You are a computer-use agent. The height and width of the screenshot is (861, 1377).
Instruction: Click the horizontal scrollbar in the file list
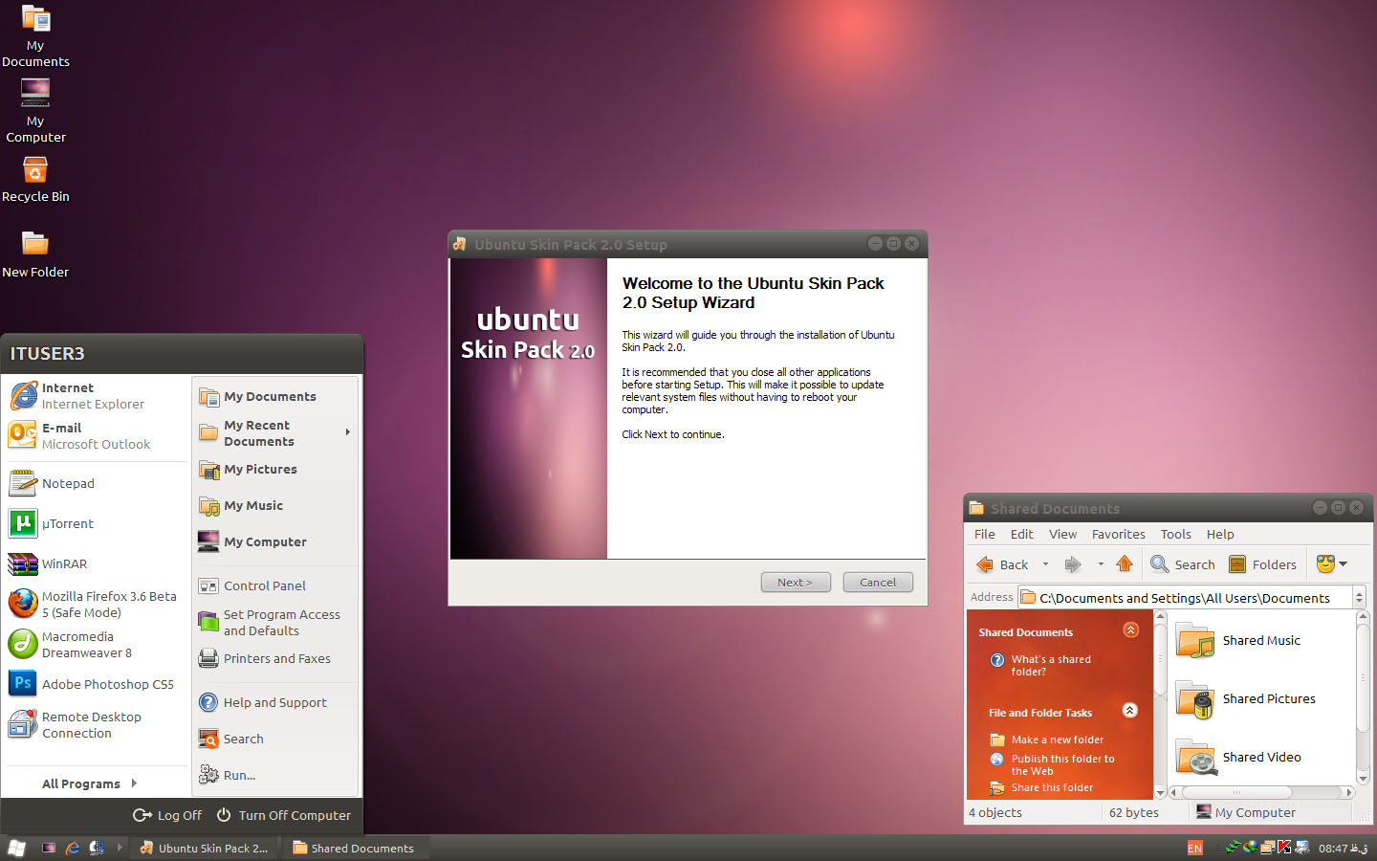(1262, 792)
